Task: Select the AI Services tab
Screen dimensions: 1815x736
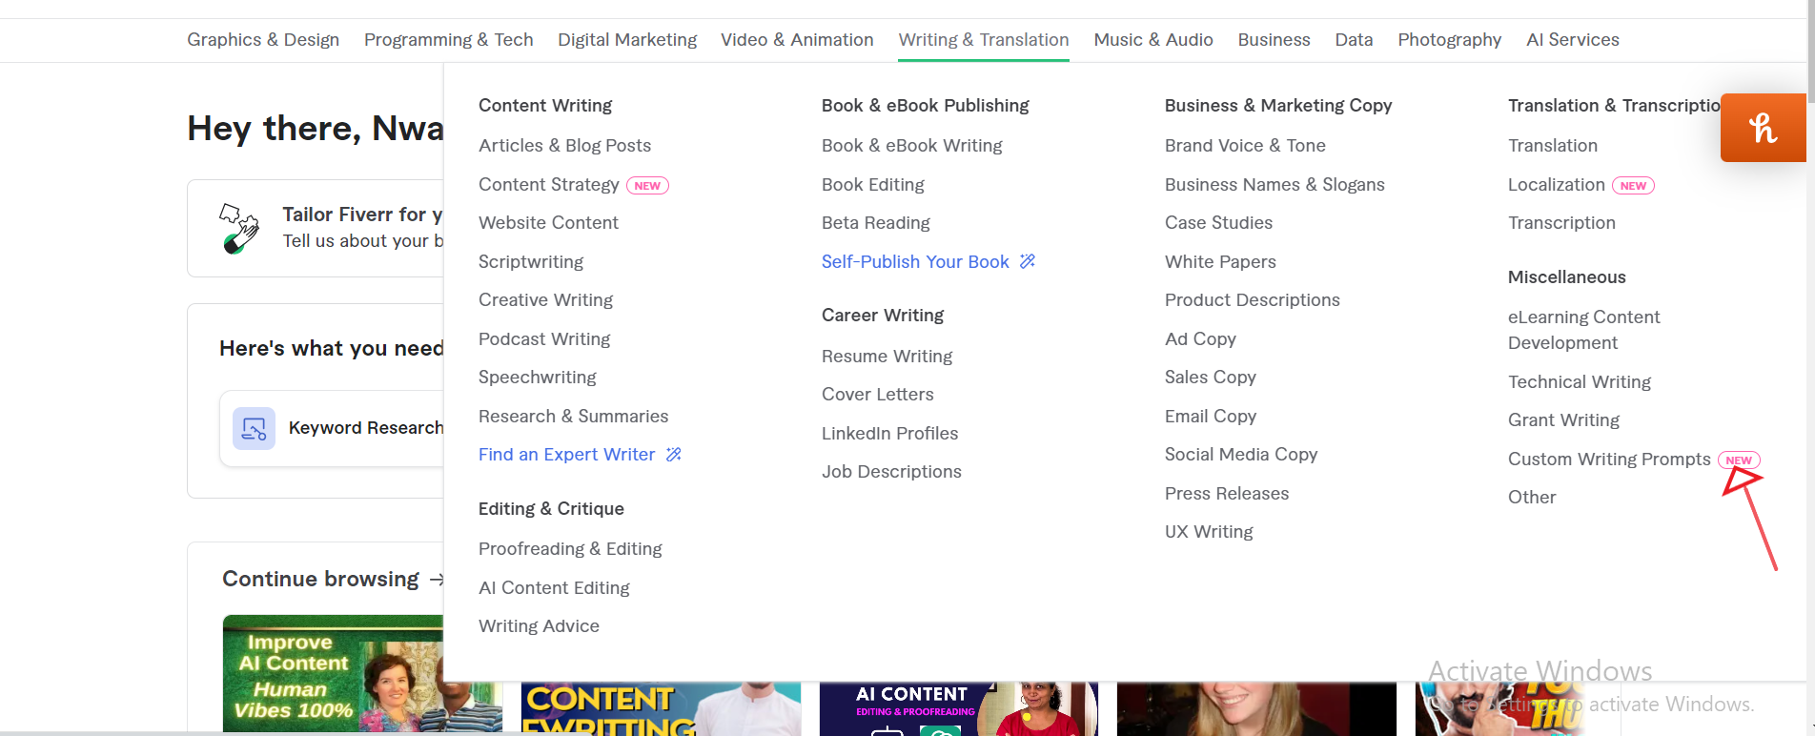Action: 1572,40
